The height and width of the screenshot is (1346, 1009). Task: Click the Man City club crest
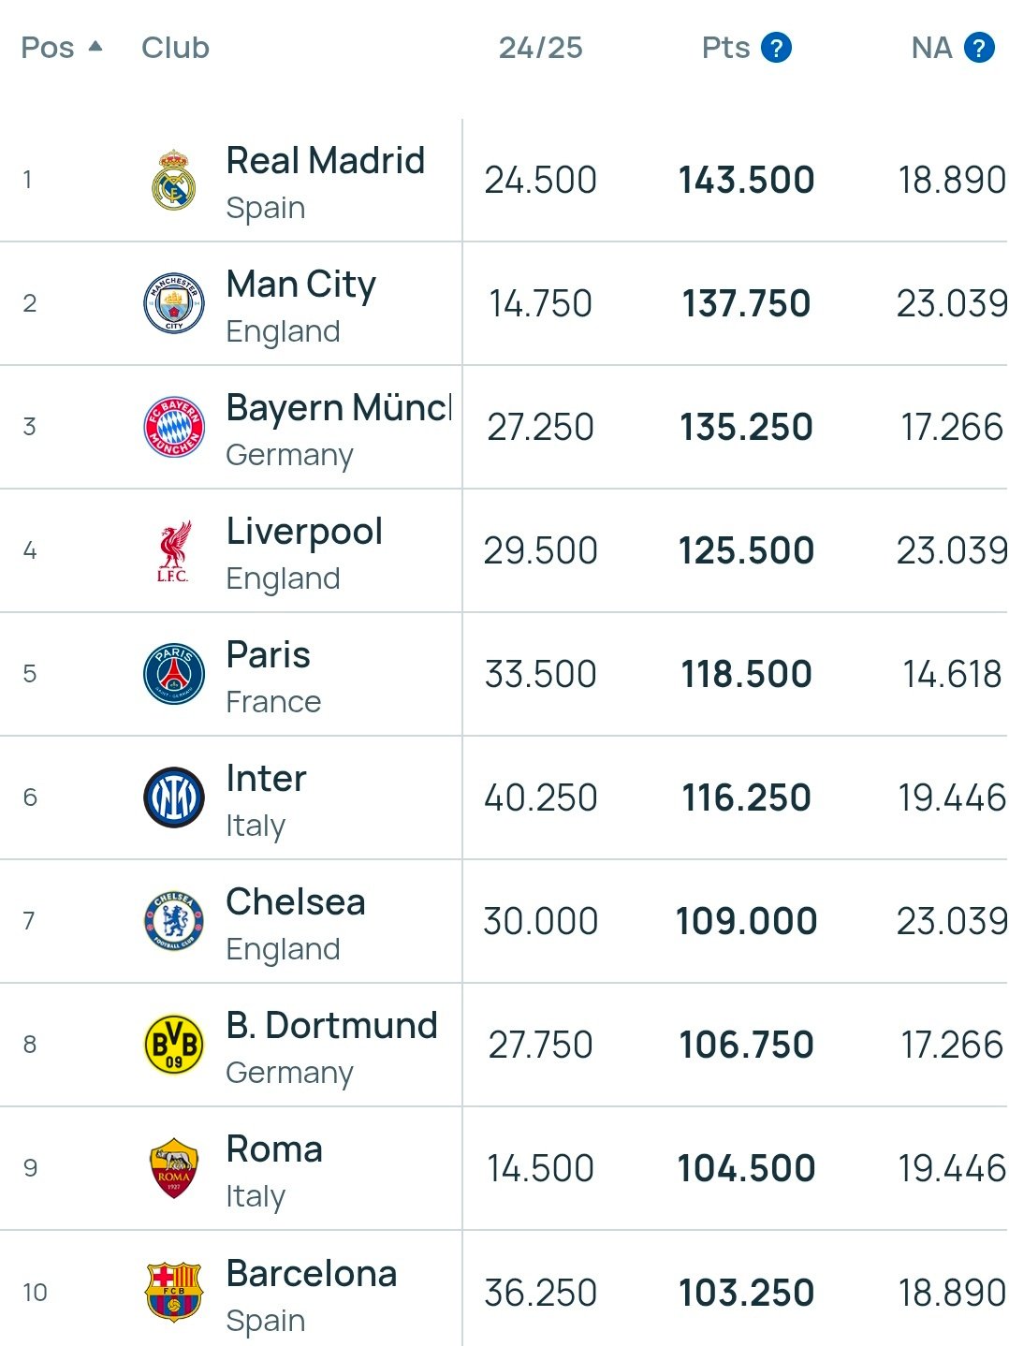coord(174,303)
